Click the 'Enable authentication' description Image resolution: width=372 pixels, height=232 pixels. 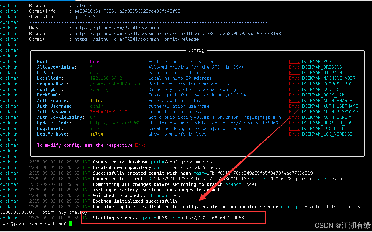(176, 101)
